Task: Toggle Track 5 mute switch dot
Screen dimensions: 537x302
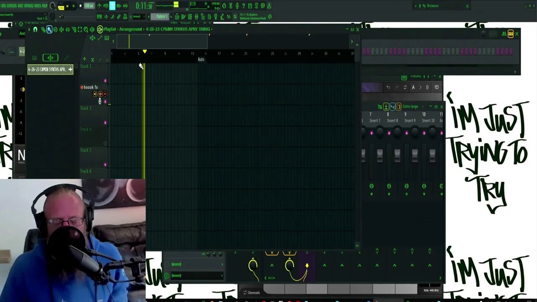Action: pos(105,164)
